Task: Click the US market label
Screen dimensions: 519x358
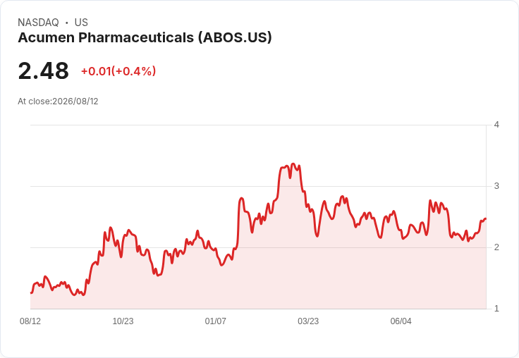Action: point(81,23)
